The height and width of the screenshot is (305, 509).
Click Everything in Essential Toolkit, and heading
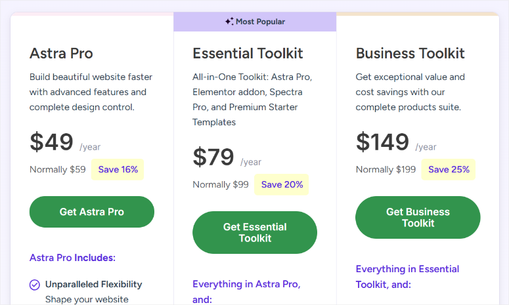(x=407, y=277)
